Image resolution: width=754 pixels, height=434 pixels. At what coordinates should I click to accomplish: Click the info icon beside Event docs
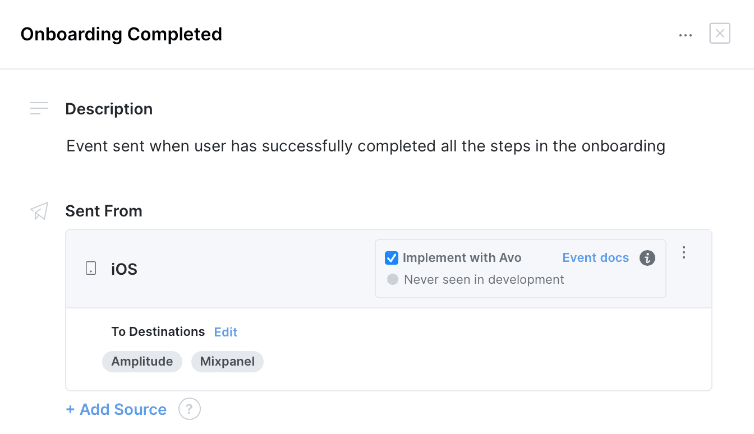[x=647, y=258]
